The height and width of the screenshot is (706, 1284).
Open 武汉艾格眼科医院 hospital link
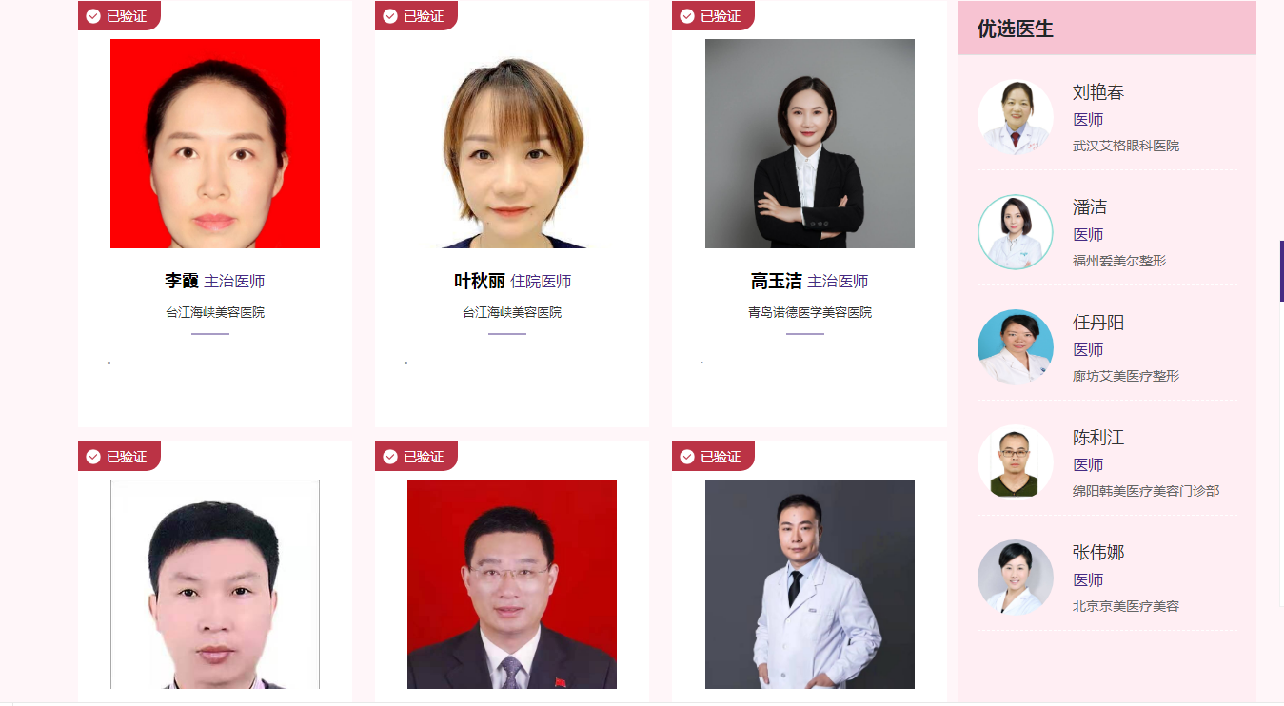(x=1126, y=146)
